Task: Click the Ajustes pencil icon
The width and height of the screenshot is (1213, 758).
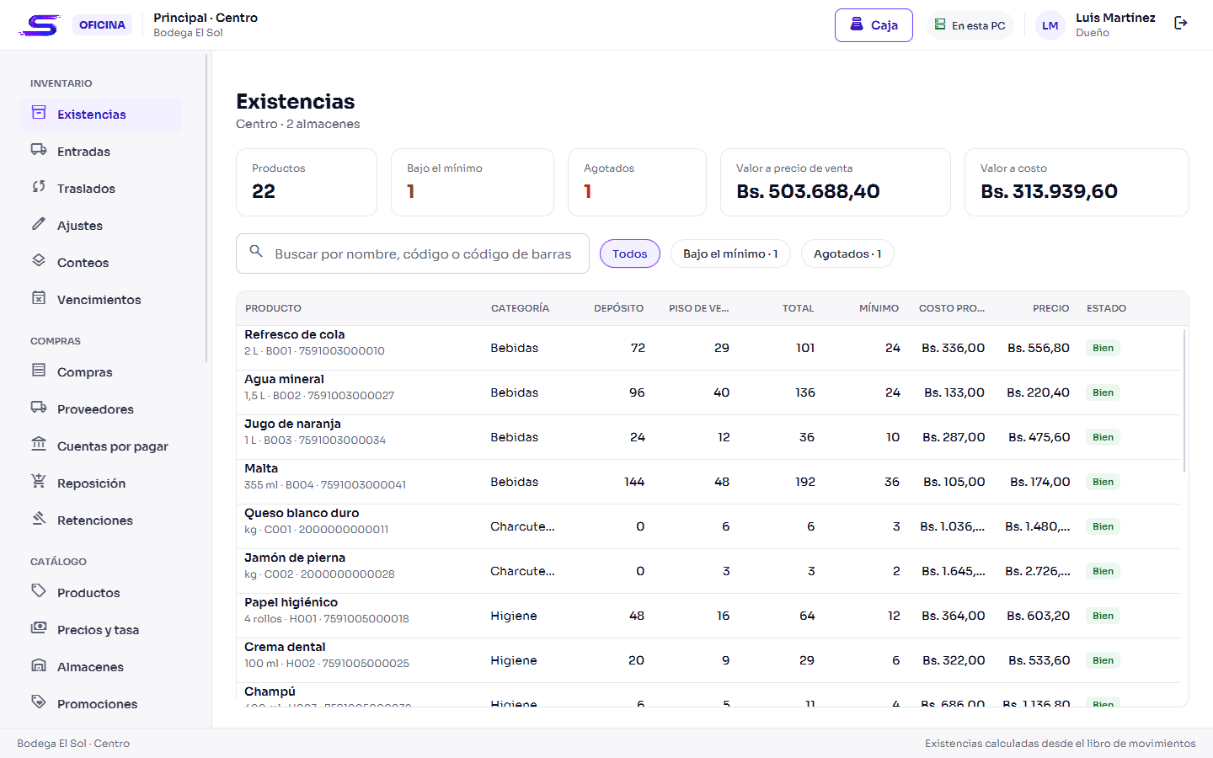Action: point(39,224)
